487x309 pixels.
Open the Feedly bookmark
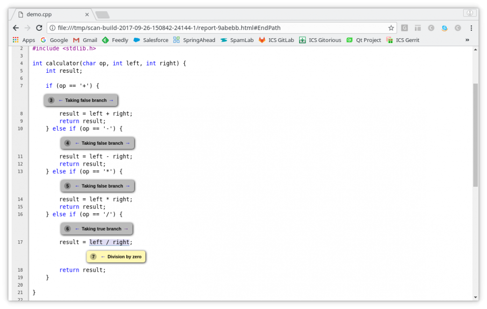(115, 40)
